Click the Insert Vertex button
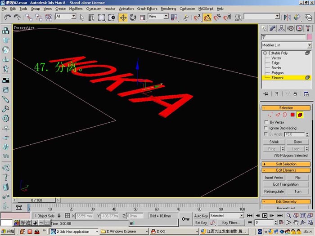The image size is (315, 236). 274,178
